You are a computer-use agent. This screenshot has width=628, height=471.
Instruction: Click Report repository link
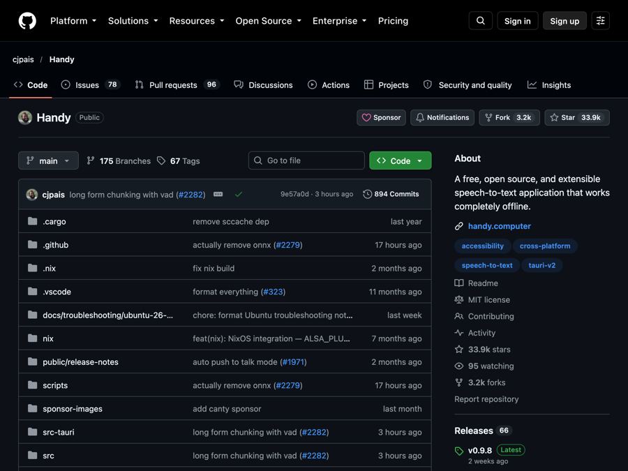(x=486, y=399)
